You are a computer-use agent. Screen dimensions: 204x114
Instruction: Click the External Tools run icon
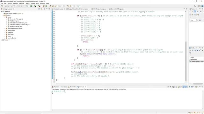coord(39,6)
